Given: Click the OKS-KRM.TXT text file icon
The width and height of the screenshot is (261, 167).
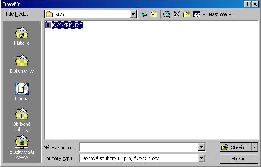Looking at the screenshot, I should click(48, 25).
